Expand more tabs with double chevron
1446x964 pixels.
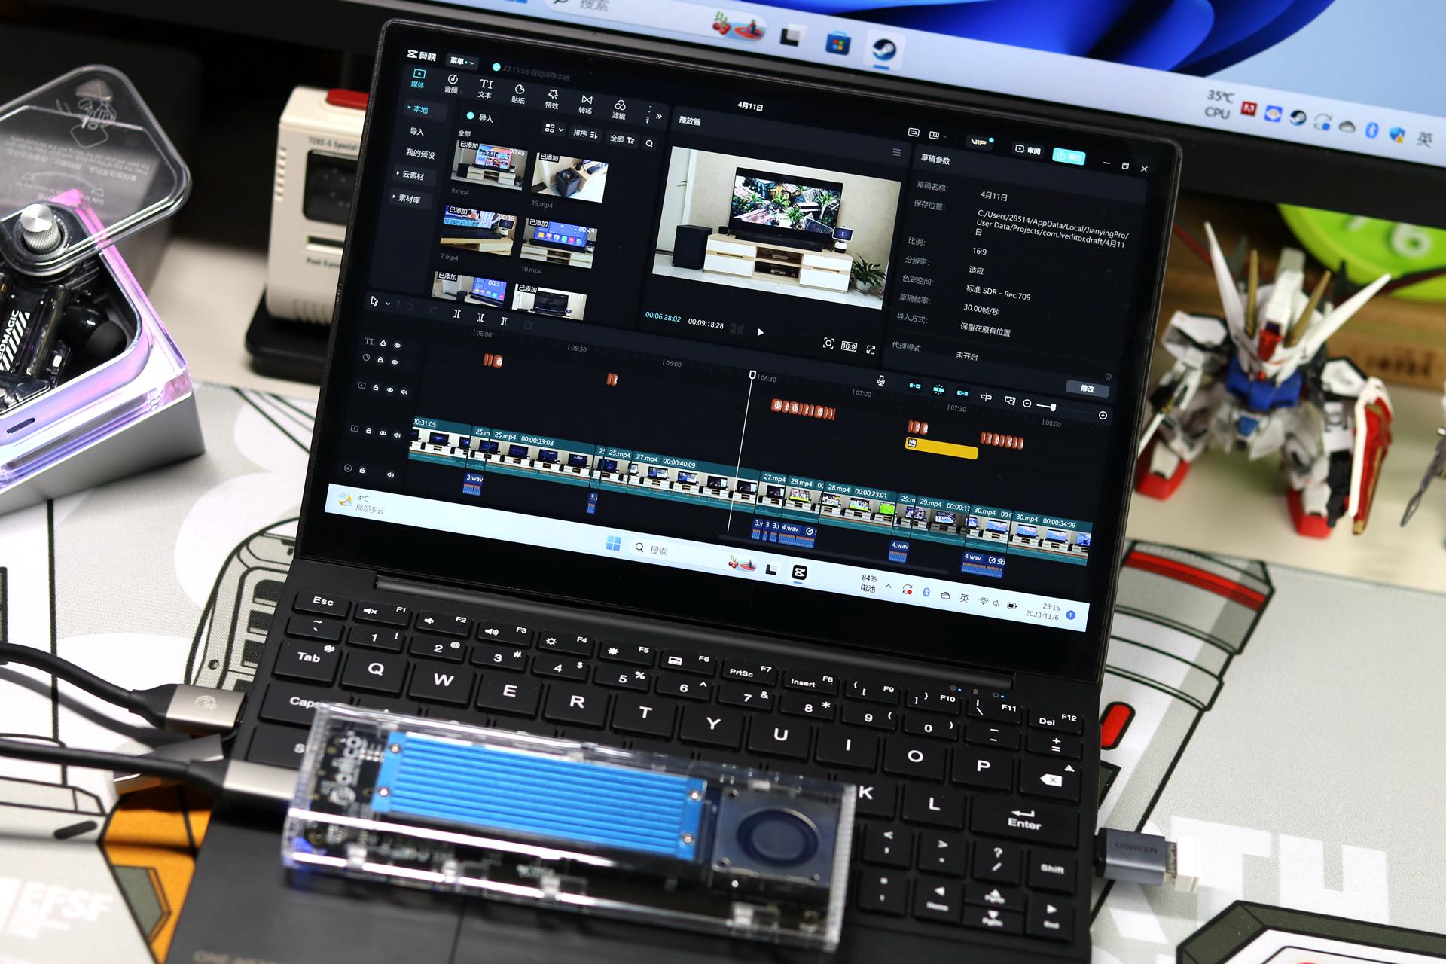click(659, 116)
